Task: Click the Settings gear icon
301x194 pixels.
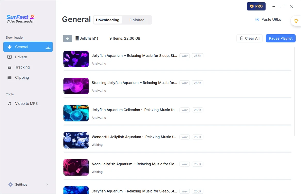Action: coord(11,185)
